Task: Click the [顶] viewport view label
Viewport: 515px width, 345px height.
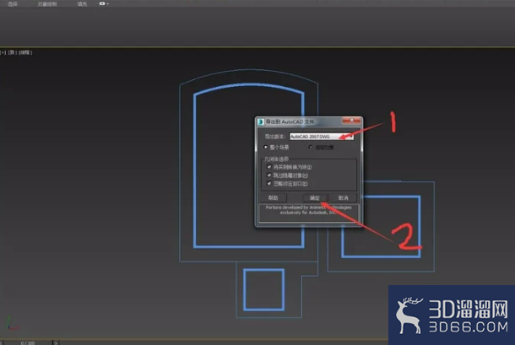Action: 12,52
